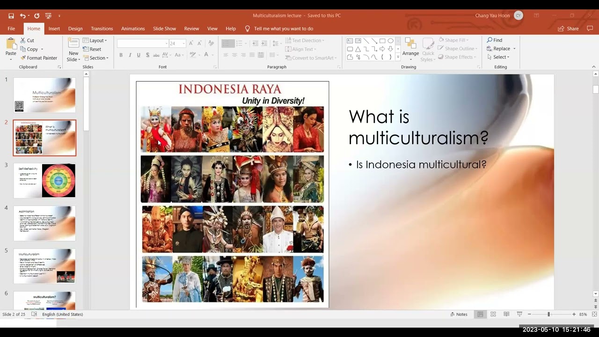Align text to the left
The height and width of the screenshot is (337, 599).
pos(226,55)
